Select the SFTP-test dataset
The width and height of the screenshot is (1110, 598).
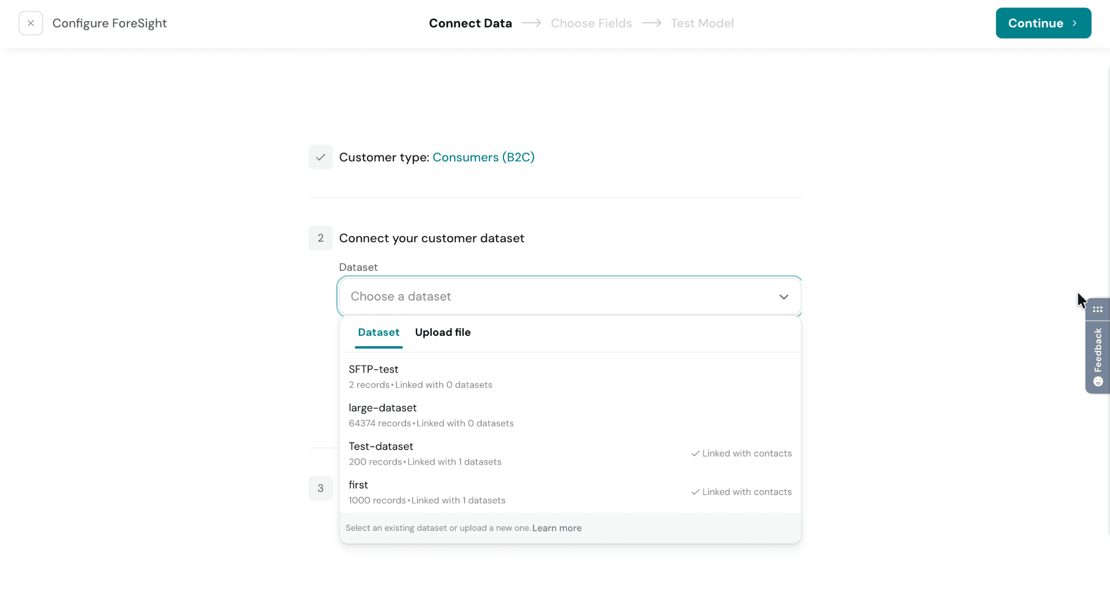(570, 376)
